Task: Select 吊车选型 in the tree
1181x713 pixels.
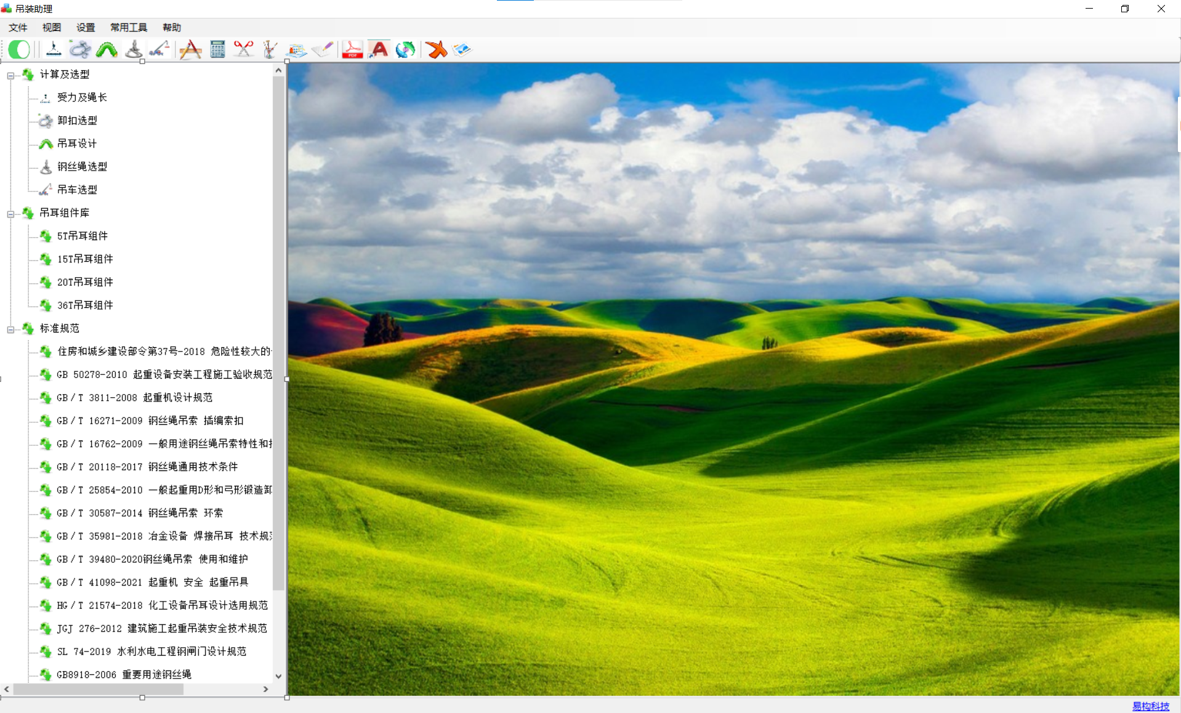Action: [x=77, y=190]
